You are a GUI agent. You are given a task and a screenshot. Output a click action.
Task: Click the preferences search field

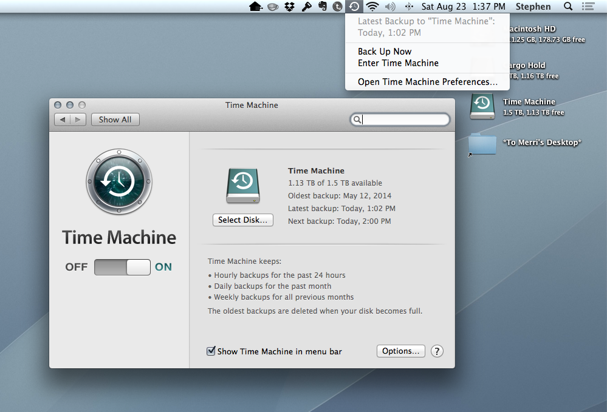[x=400, y=120]
